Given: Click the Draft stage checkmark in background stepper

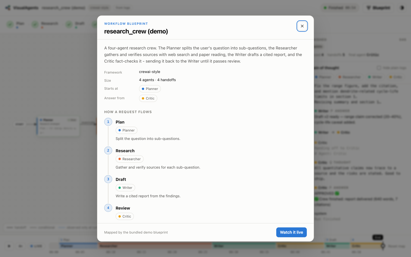Looking at the screenshot, I should coord(69,24).
